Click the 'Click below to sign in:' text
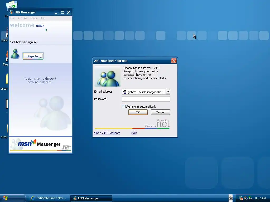The height and width of the screenshot is (202, 270). 23,42
